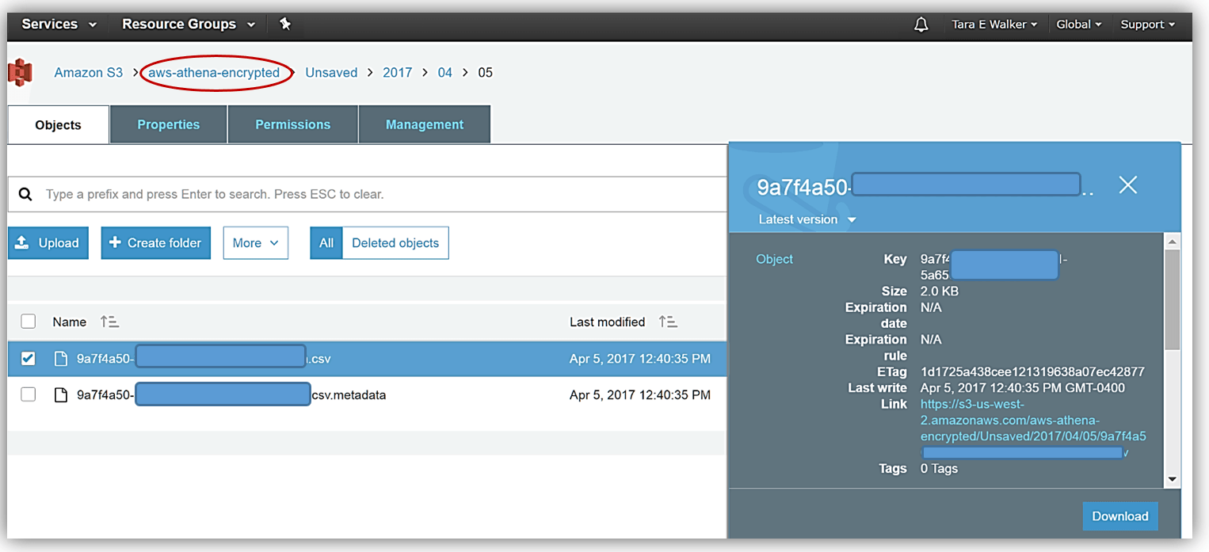Check the .csv.metadata object checkbox

tap(28, 394)
